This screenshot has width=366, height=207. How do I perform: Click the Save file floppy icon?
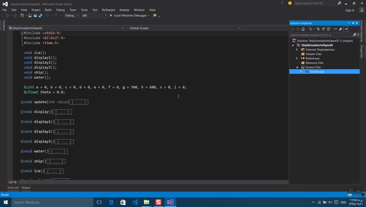(x=35, y=16)
